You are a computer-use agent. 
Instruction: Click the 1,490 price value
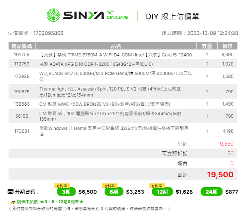228,104
